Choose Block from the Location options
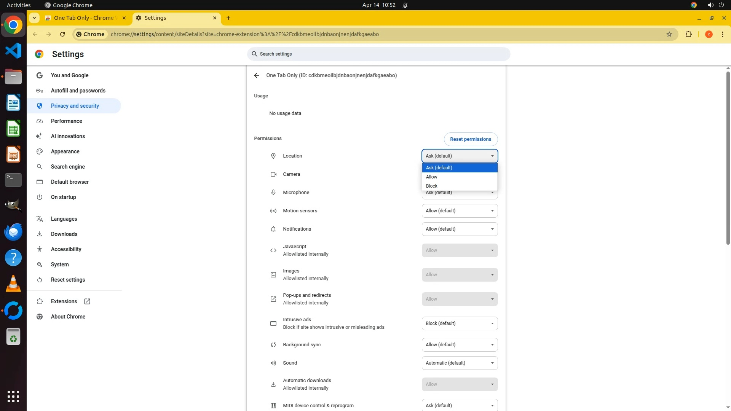The width and height of the screenshot is (731, 411). (432, 186)
